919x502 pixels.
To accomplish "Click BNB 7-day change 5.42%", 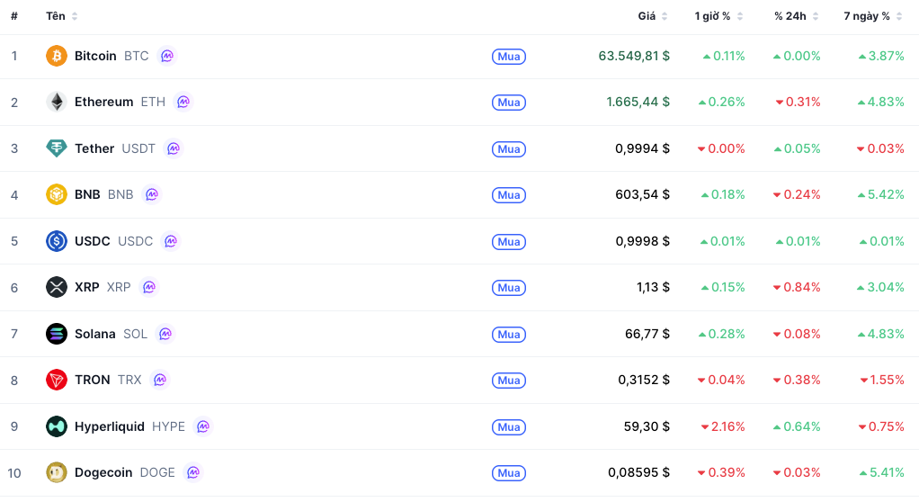I will tap(881, 194).
